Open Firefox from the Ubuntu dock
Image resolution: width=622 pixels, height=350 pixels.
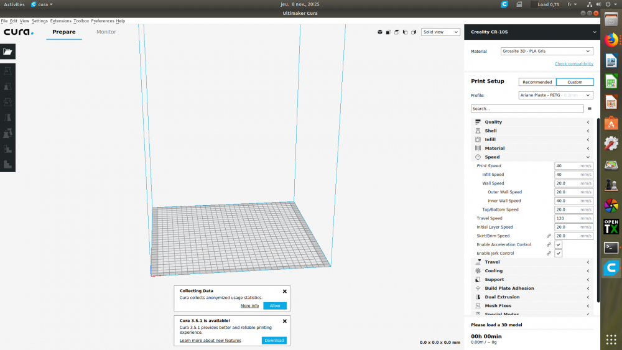point(611,40)
